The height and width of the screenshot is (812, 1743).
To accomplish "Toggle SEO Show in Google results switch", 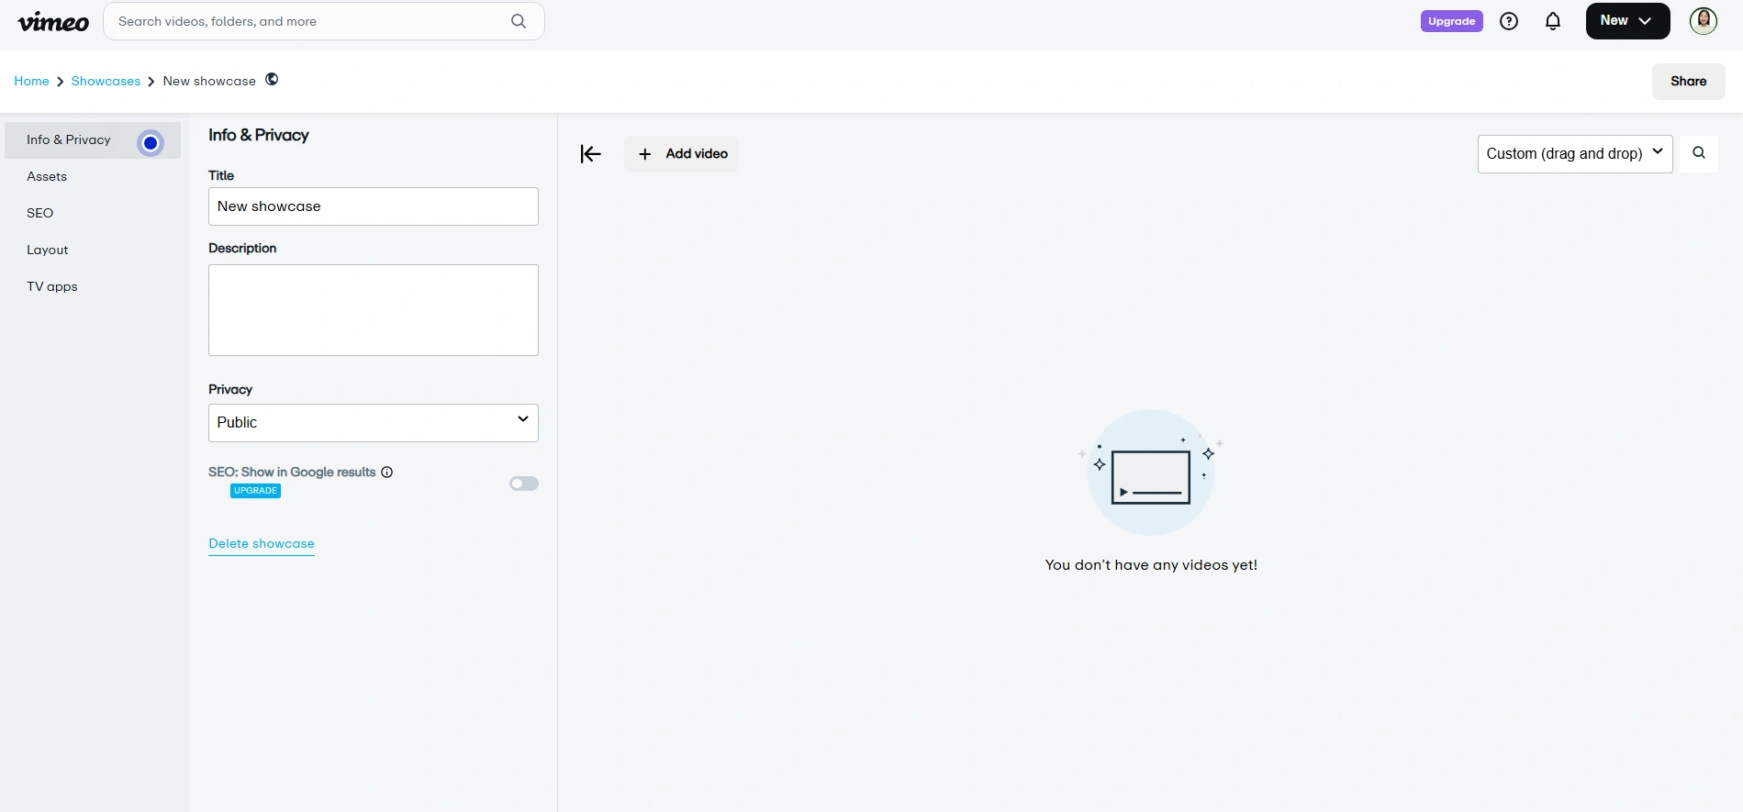I will coord(524,484).
